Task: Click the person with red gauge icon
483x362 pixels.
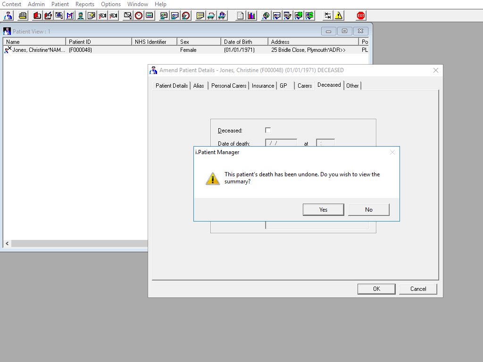Action: click(186, 16)
